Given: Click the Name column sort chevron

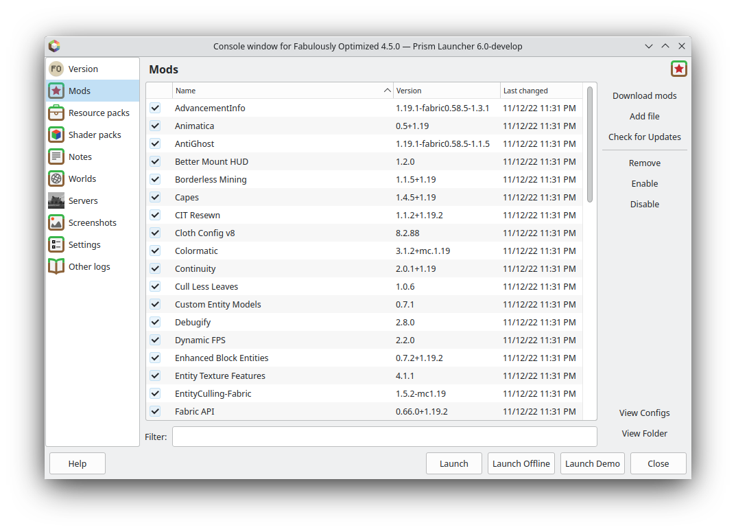Looking at the screenshot, I should 387,90.
